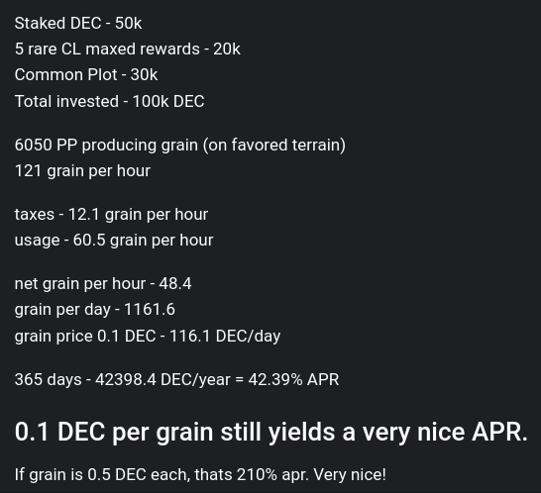Image resolution: width=541 pixels, height=493 pixels.
Task: Select the '121 grain per hour' line
Action: pos(82,171)
